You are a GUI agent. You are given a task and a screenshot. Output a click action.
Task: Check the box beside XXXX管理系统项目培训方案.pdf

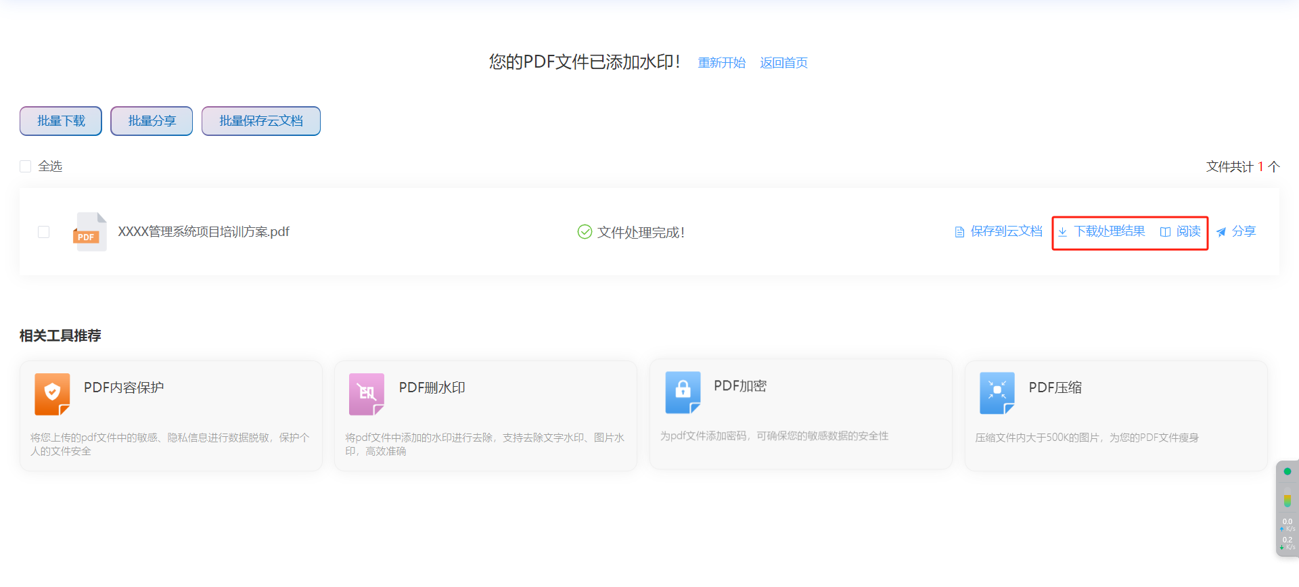coord(44,232)
